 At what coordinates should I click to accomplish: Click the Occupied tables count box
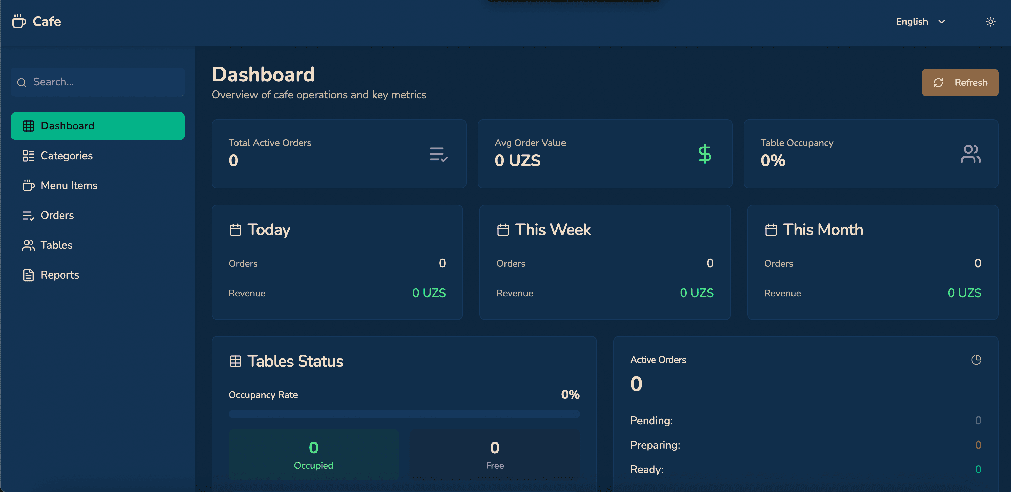tap(313, 454)
